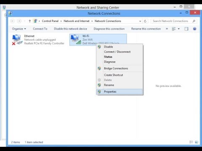Navigate to Control Panel breadcrumb
Viewport: 202px width, 151px height.
coord(50,21)
